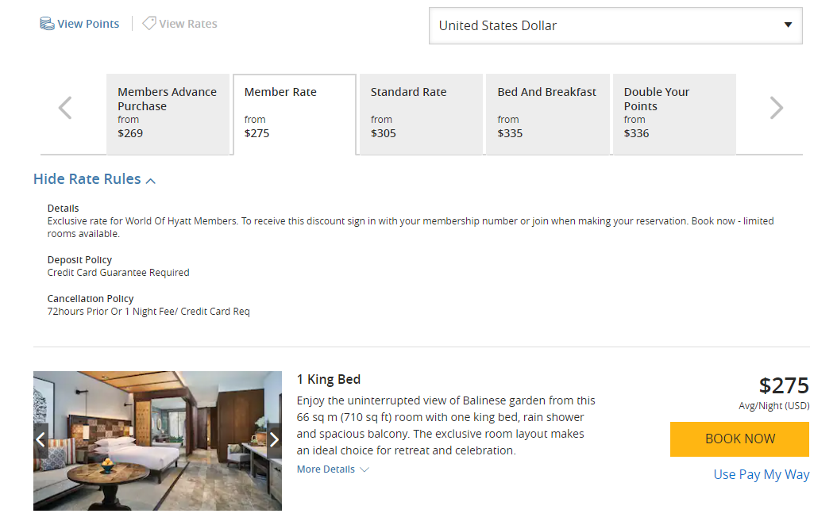Viewport: 837px width, 521px height.
Task: Open the Use Pay My Way link
Action: point(761,474)
